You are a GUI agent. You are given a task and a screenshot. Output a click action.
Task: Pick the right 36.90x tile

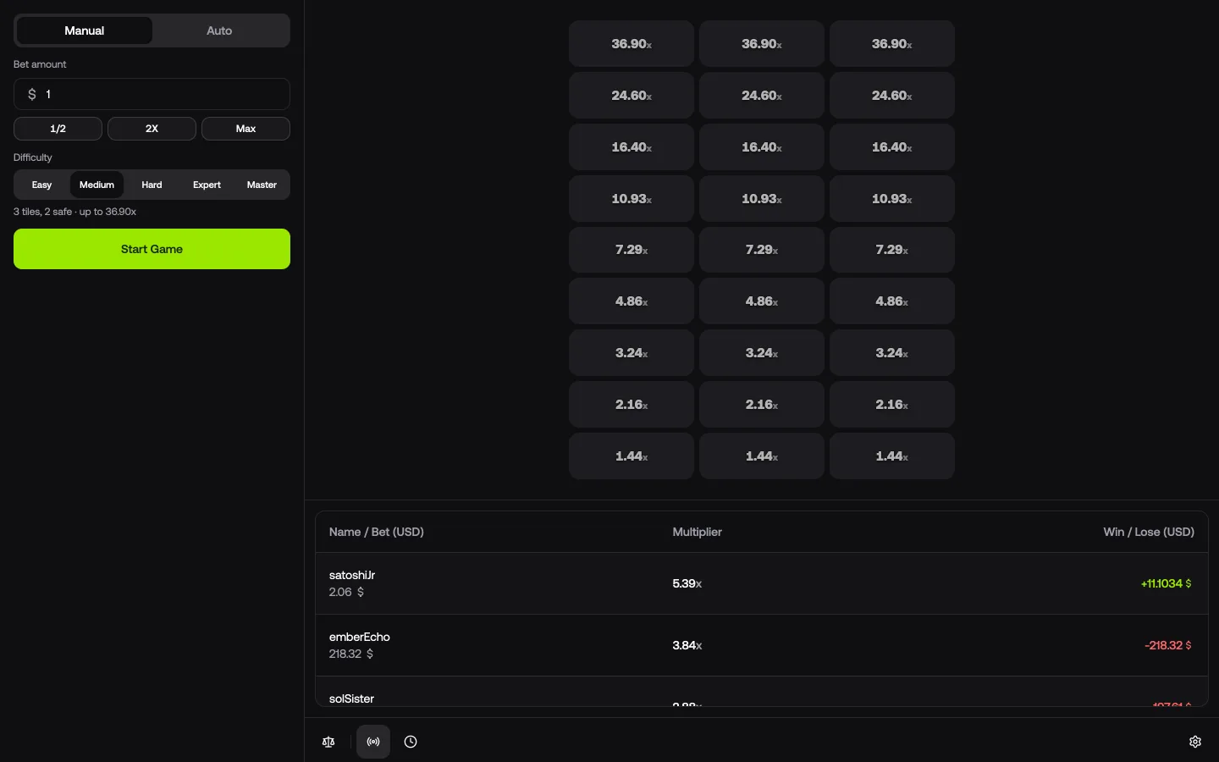click(x=892, y=44)
